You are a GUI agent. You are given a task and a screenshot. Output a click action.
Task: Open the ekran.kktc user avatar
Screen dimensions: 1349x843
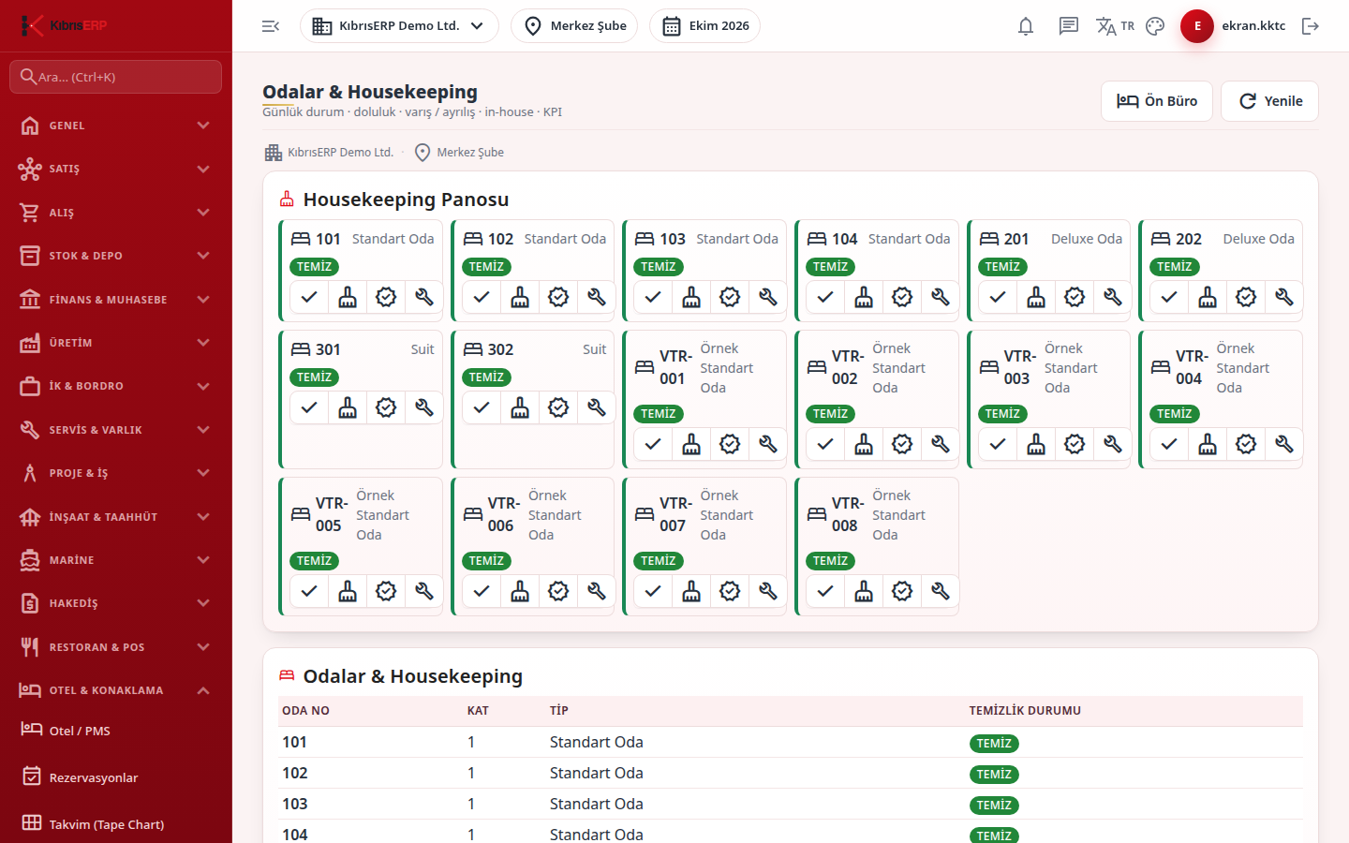1197,26
